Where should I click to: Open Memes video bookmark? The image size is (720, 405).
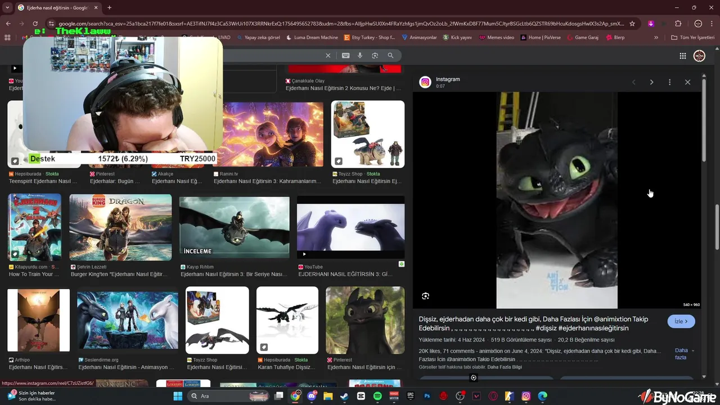point(497,38)
